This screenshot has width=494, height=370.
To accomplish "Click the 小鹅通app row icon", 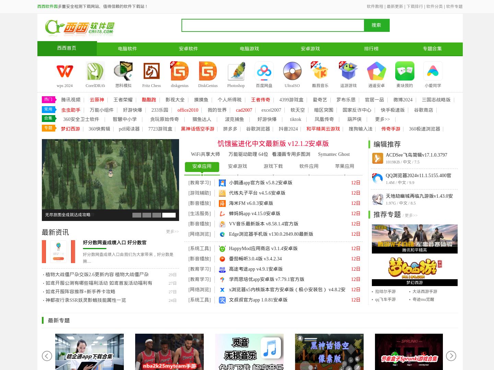I will [222, 183].
